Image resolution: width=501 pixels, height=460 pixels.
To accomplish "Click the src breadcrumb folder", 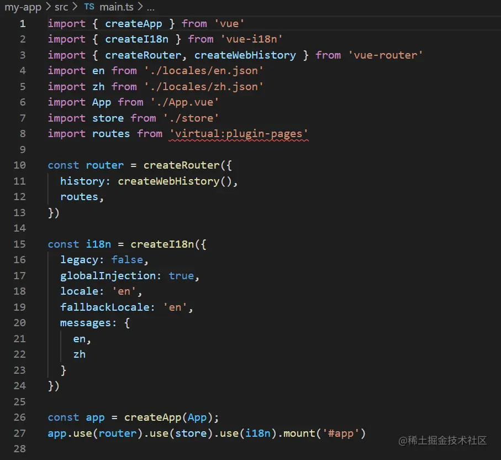I will 61,7.
